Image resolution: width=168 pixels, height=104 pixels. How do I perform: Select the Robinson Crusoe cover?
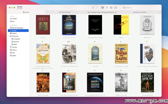tap(121, 82)
